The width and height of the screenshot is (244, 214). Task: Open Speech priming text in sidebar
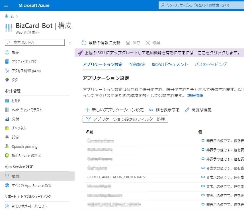click(24, 146)
